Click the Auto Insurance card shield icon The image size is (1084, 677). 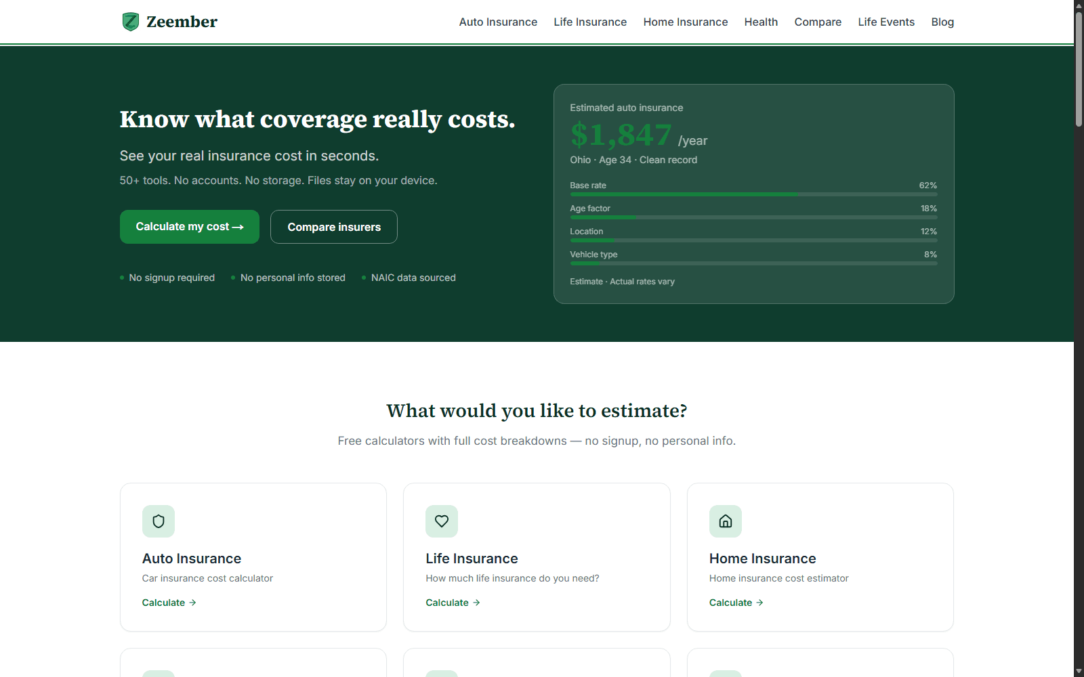[159, 521]
